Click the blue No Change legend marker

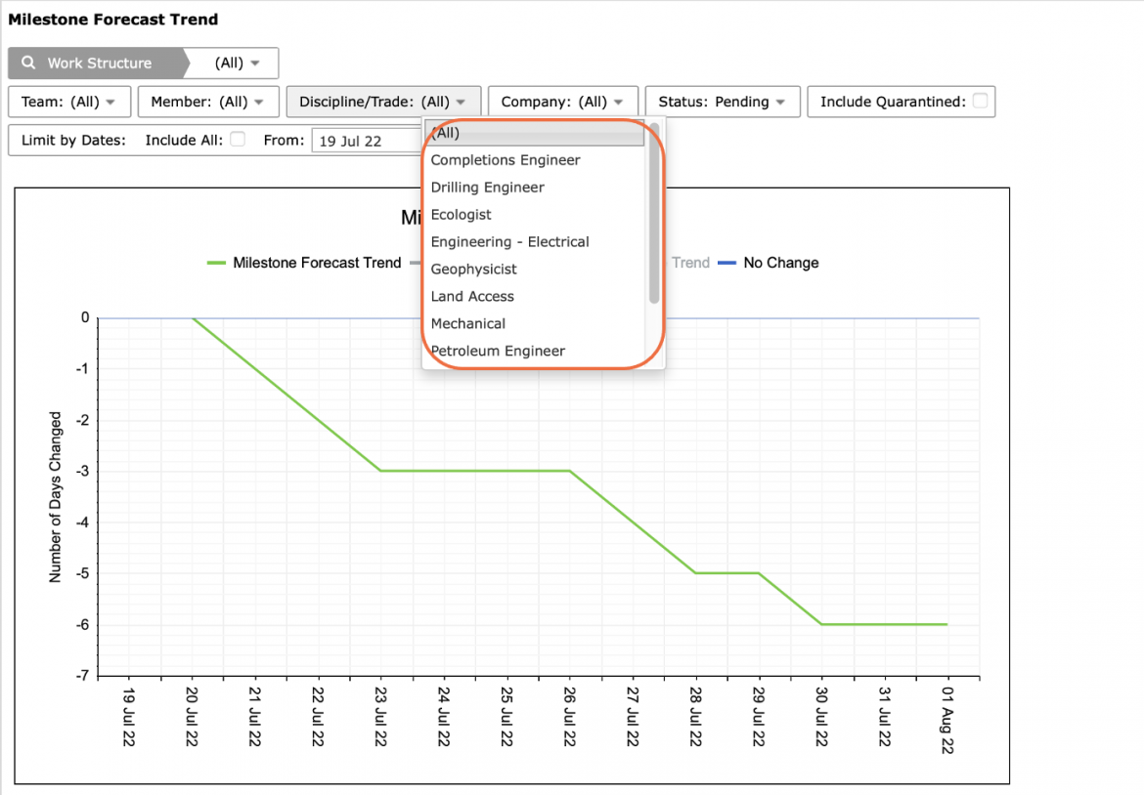(726, 263)
